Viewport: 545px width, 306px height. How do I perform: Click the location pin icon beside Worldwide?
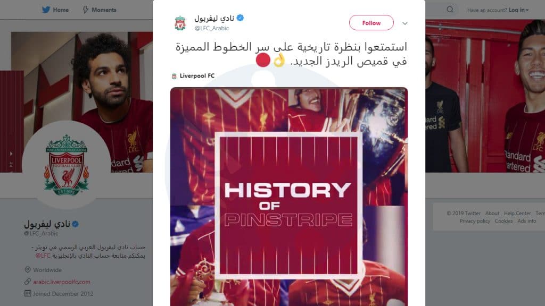click(28, 269)
